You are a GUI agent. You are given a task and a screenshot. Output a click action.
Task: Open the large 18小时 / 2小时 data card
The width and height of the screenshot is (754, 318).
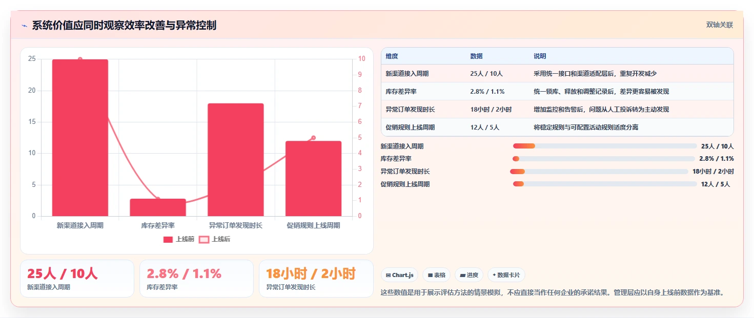pos(316,279)
